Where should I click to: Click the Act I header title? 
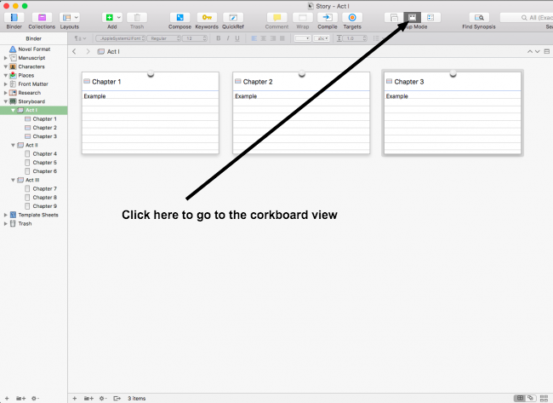point(113,52)
